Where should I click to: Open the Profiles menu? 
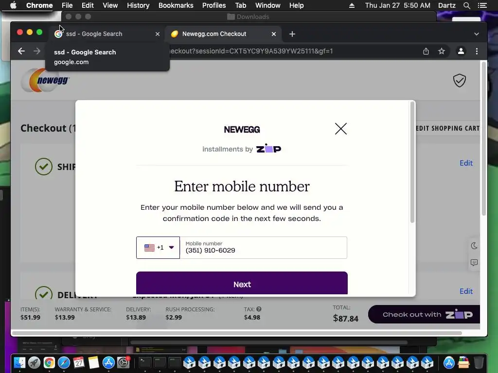pos(214,5)
